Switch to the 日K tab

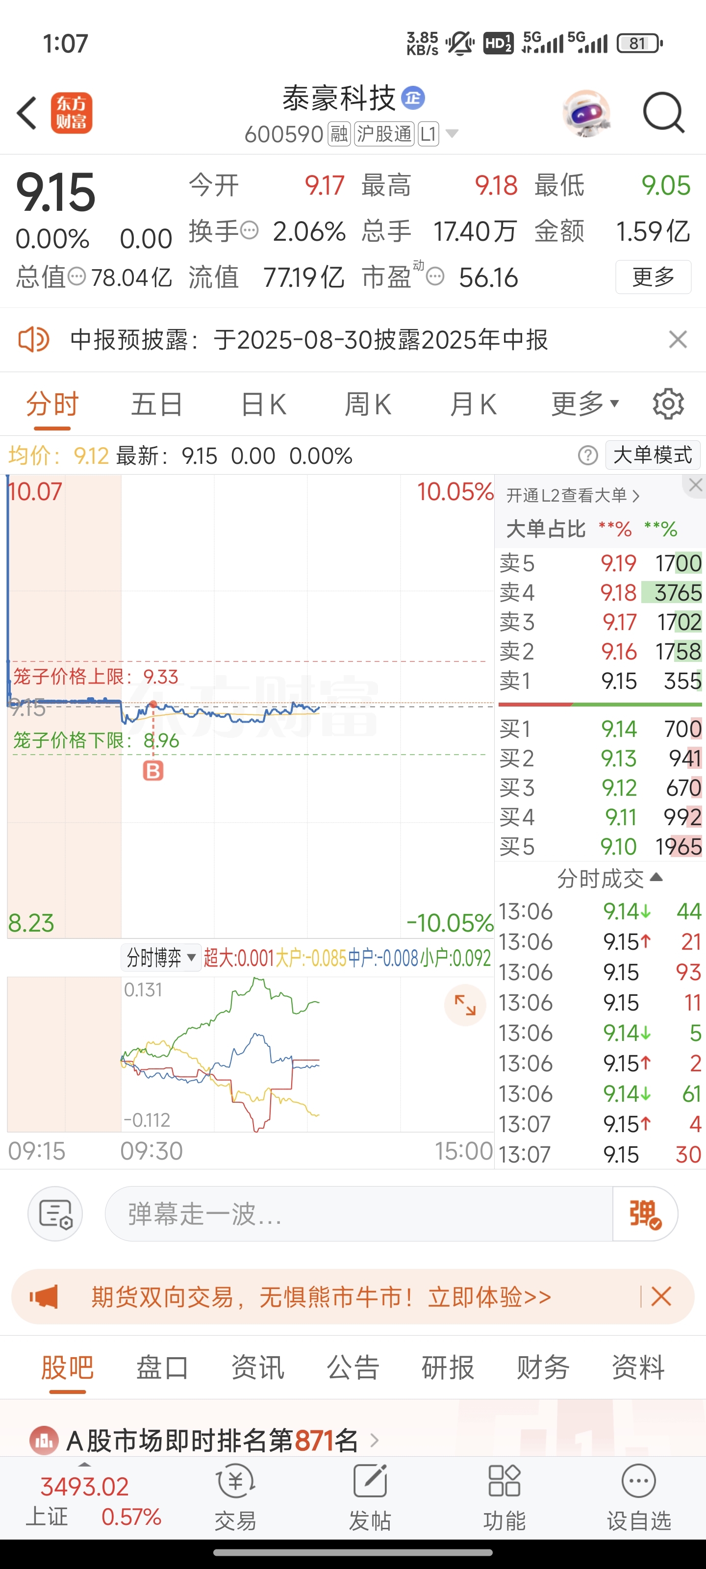point(263,404)
